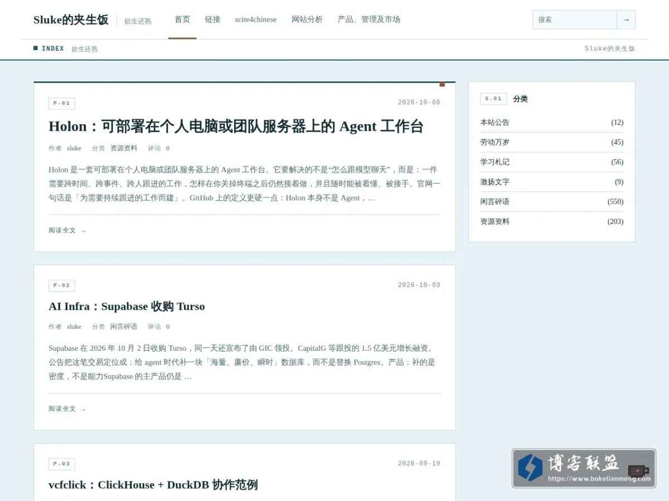Open the vcfclick ClickHouse + DuckDB post
The height and width of the screenshot is (501, 669).
coord(153,485)
